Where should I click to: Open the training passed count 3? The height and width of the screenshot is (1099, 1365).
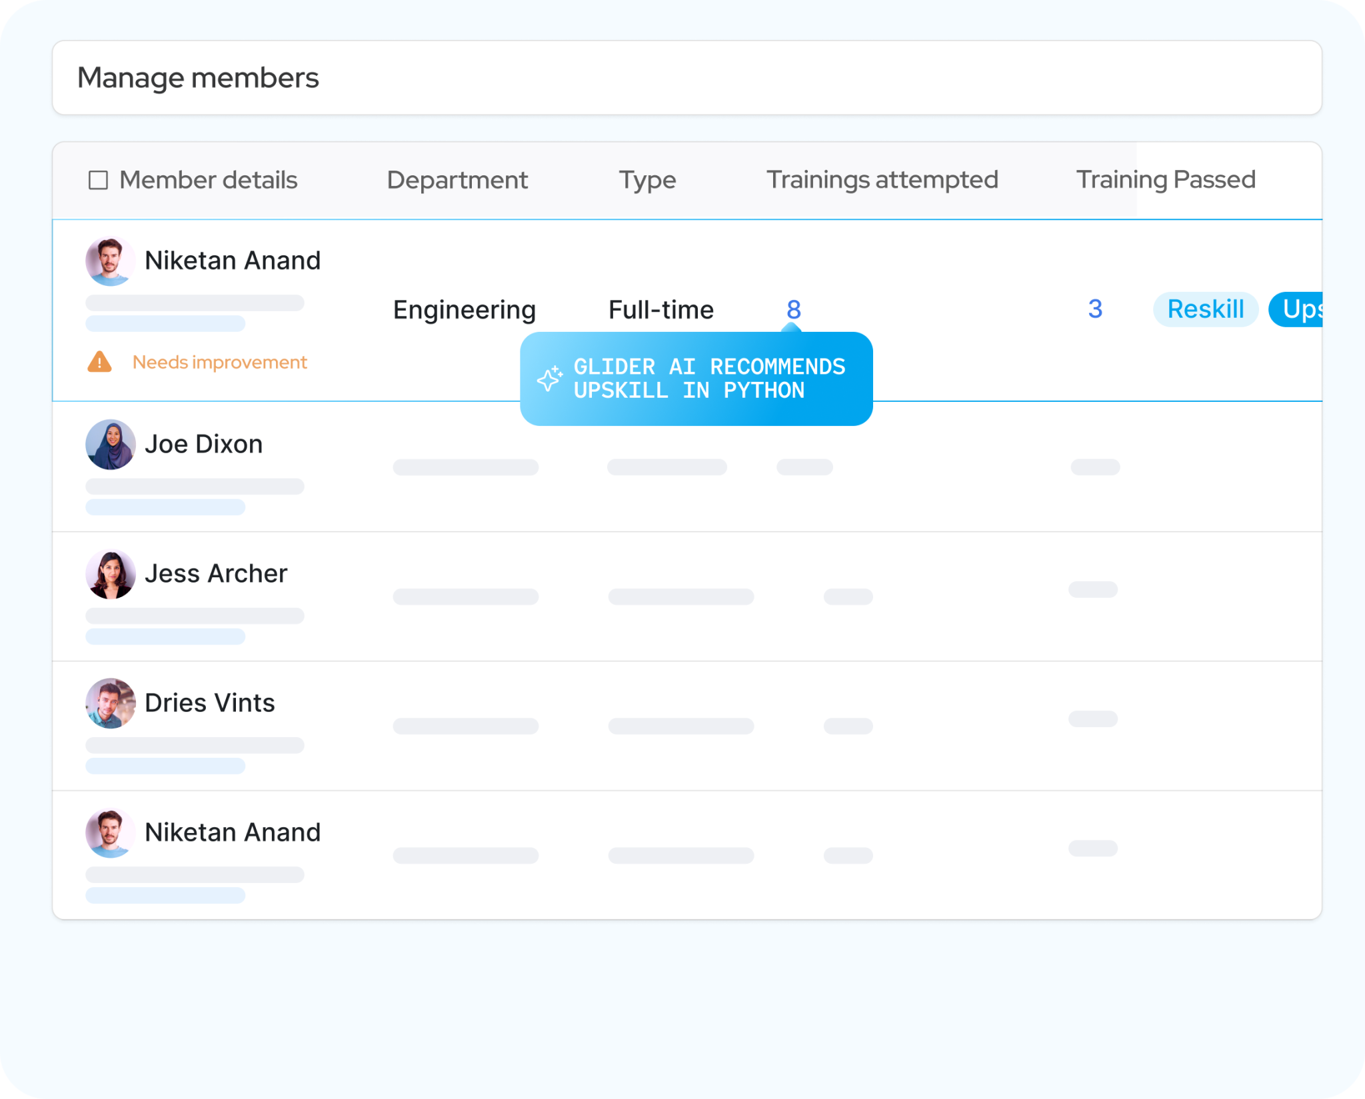point(1095,309)
